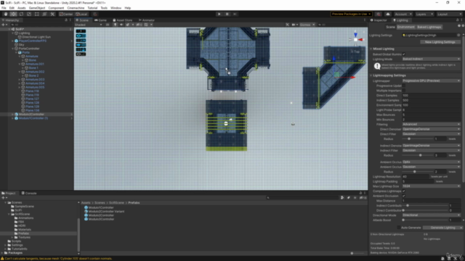Select the Rect transform tool
This screenshot has height=261, width=465.
tap(36, 14)
